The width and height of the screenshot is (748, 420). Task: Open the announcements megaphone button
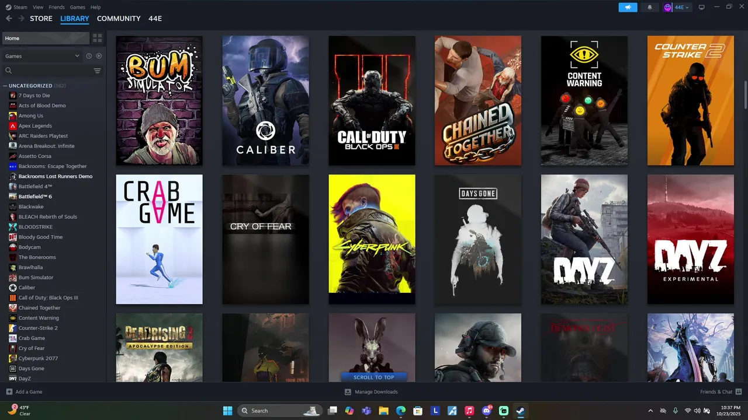pos(628,7)
